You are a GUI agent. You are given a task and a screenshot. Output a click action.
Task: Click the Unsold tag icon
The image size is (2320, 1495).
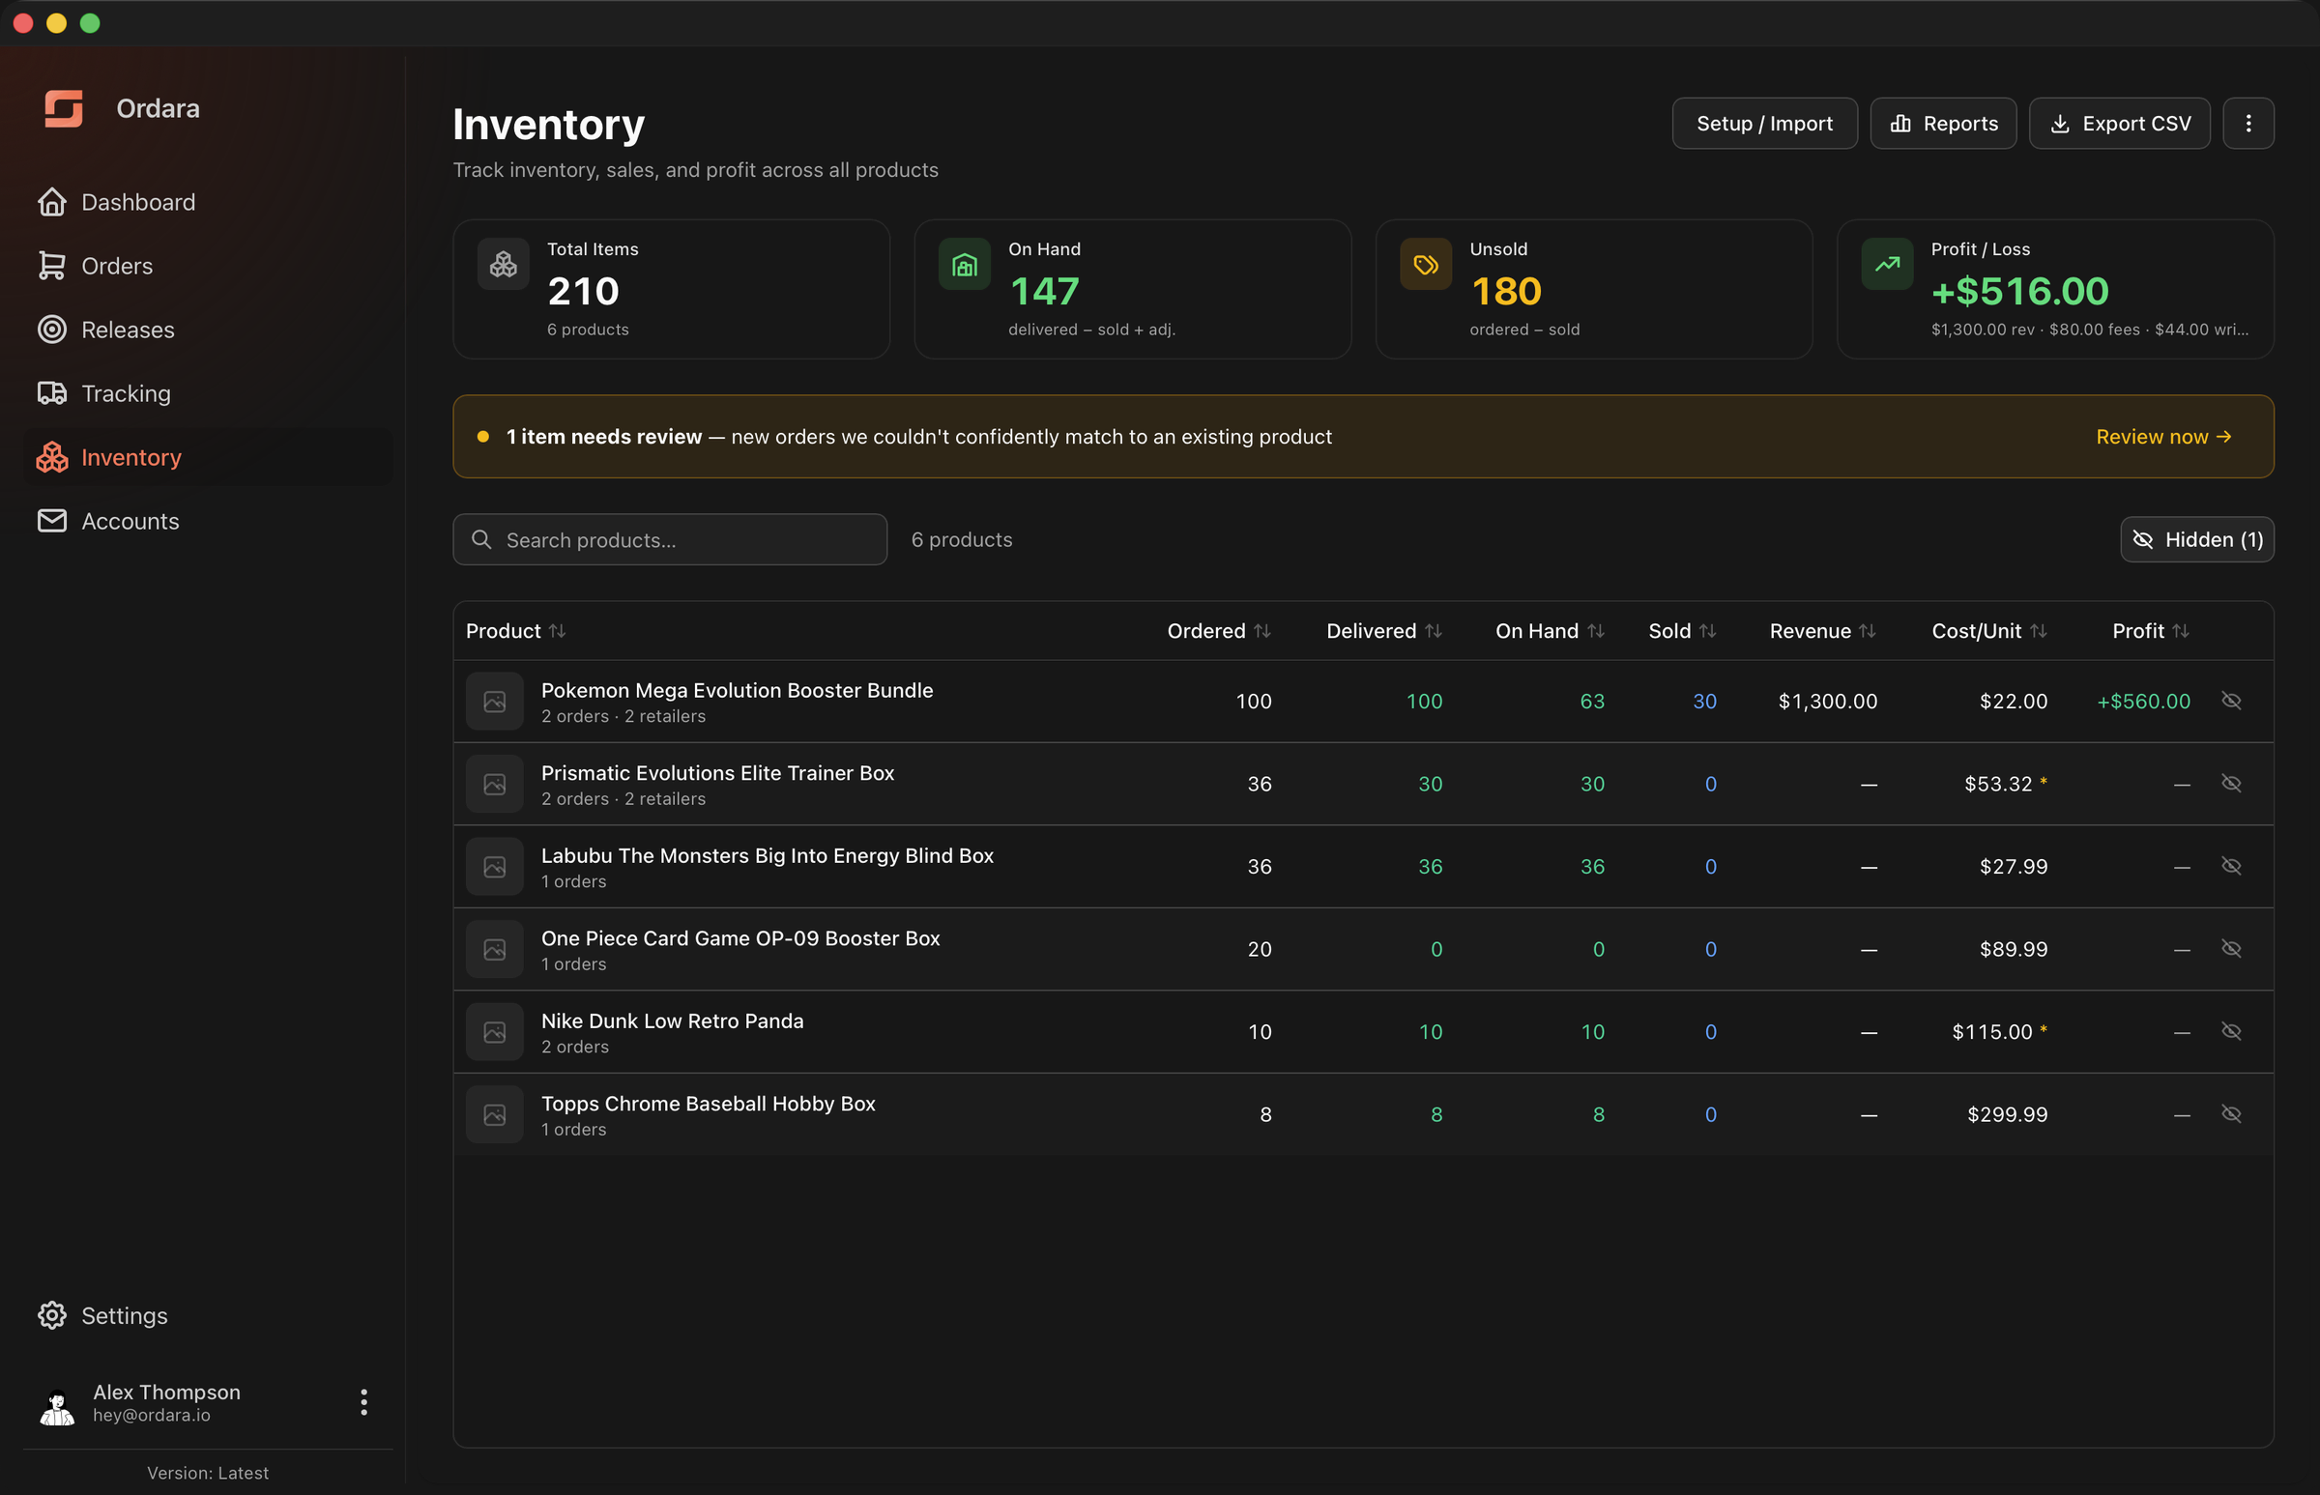1426,264
